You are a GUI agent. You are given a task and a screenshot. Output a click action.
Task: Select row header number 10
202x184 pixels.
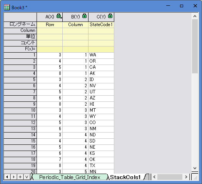pos(20,111)
